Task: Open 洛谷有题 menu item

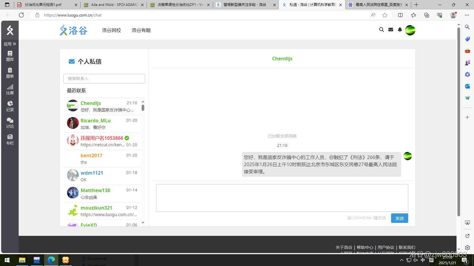Action: click(141, 30)
